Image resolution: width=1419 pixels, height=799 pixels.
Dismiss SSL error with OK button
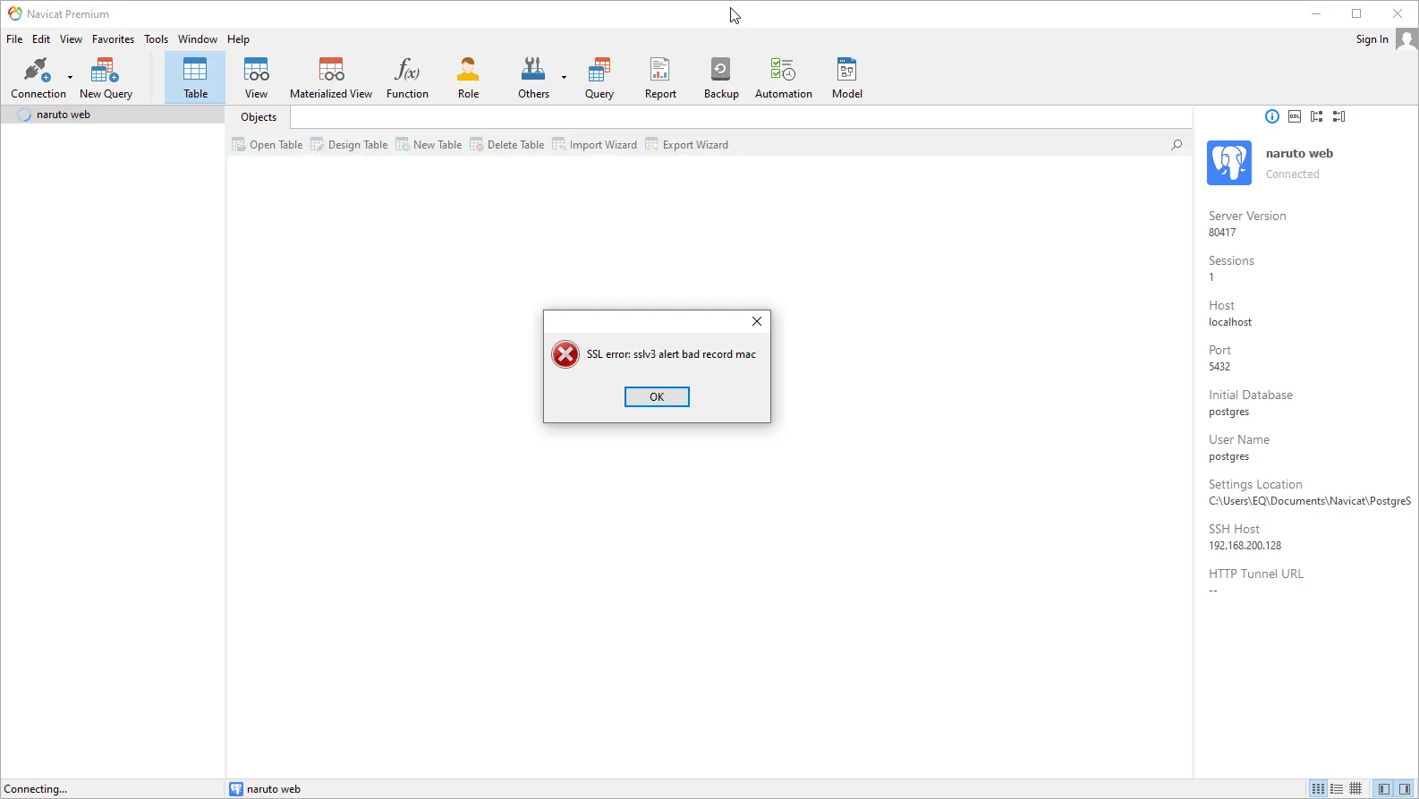(657, 396)
